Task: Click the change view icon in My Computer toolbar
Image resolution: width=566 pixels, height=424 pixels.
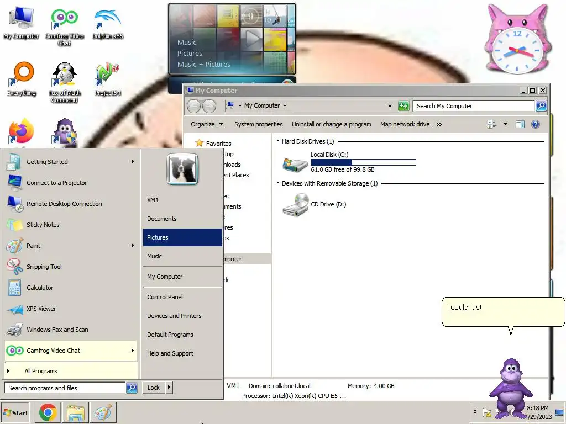Action: tap(492, 124)
